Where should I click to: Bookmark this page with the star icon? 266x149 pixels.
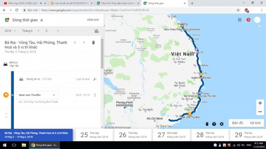238,10
